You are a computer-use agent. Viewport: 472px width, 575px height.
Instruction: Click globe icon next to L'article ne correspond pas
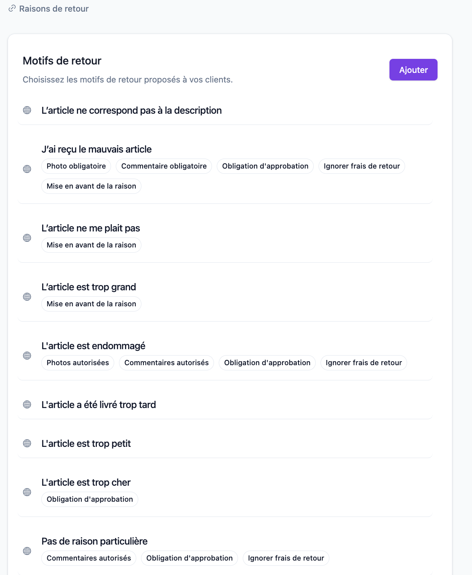click(27, 110)
